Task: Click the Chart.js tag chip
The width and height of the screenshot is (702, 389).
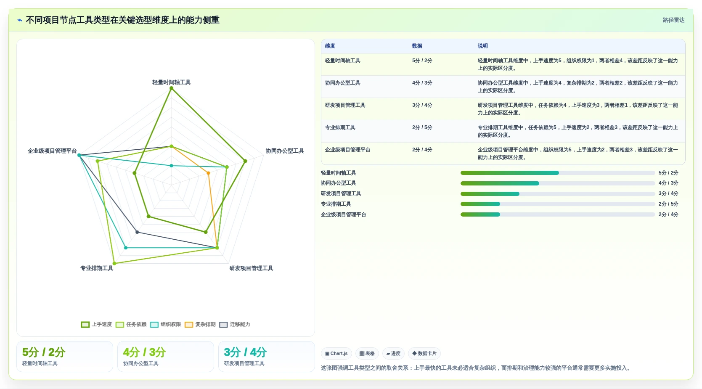Action: click(336, 354)
